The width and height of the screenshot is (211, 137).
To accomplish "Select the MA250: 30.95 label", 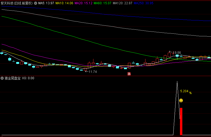I will coord(143,3).
